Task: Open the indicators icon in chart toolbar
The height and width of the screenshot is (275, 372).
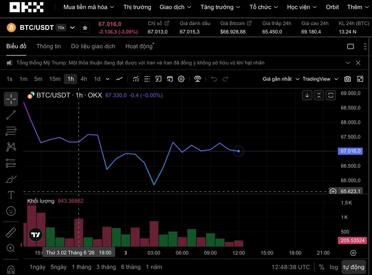Action: [x=136, y=79]
